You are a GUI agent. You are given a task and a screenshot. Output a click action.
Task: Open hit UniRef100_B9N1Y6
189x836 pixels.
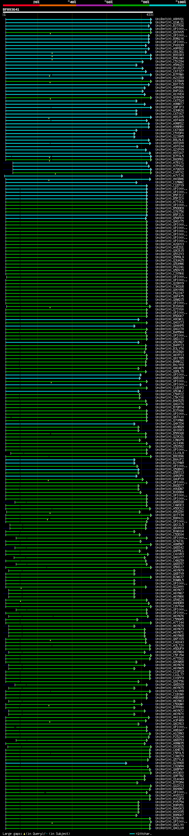coord(170,39)
